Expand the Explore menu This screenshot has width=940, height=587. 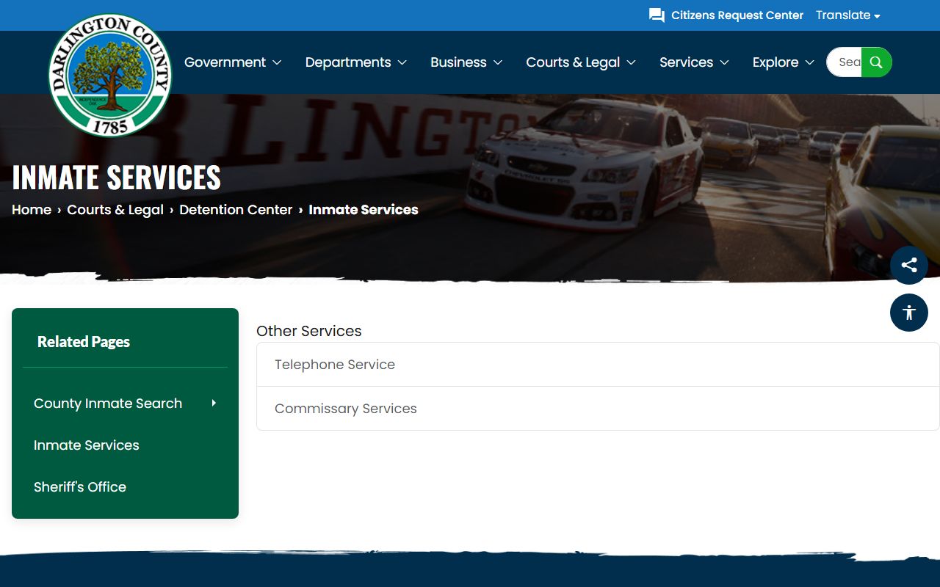coord(784,62)
